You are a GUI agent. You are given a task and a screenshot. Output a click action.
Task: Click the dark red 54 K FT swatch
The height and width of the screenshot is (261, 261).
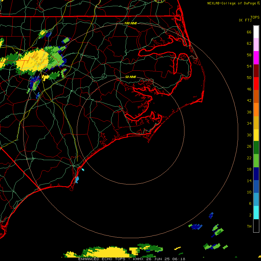[x=256, y=70]
